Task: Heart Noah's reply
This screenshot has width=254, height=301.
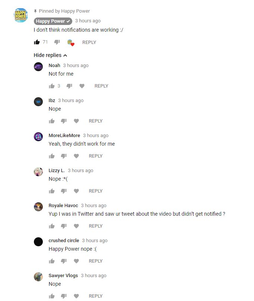Action: (82, 86)
